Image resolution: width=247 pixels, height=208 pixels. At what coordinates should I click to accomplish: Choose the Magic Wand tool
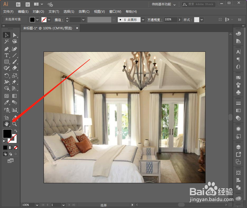(x=7, y=41)
